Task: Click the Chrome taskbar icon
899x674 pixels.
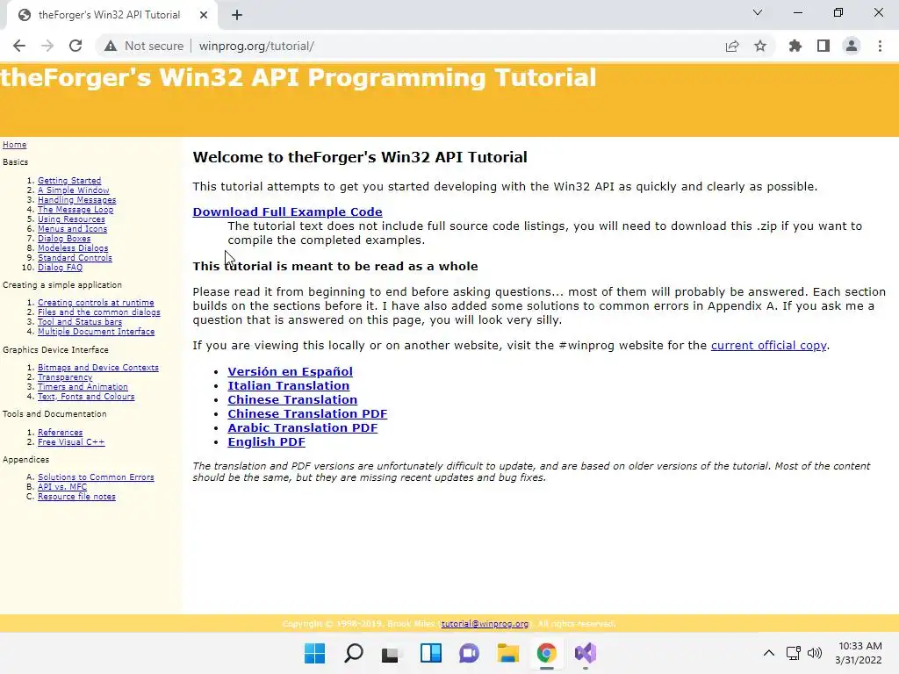Action: [546, 653]
